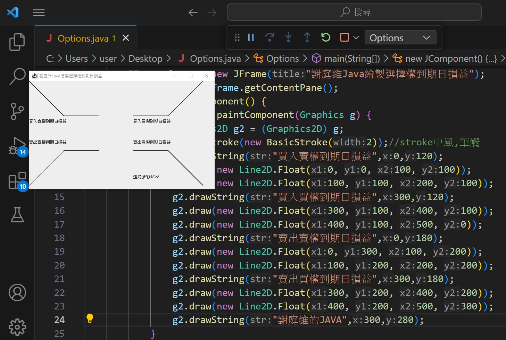This screenshot has width=506, height=340.
Task: Click line number 18 in gutter
Action: (x=59, y=238)
